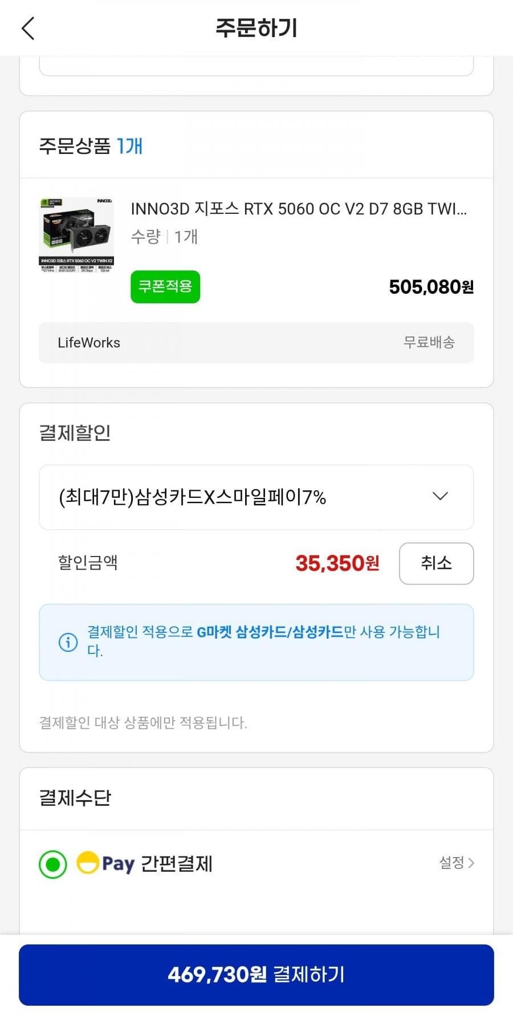Viewport: 513px width, 1015px height.
Task: Open the 삼성카드X스마일페이7% discount dropdown
Action: (x=193, y=498)
